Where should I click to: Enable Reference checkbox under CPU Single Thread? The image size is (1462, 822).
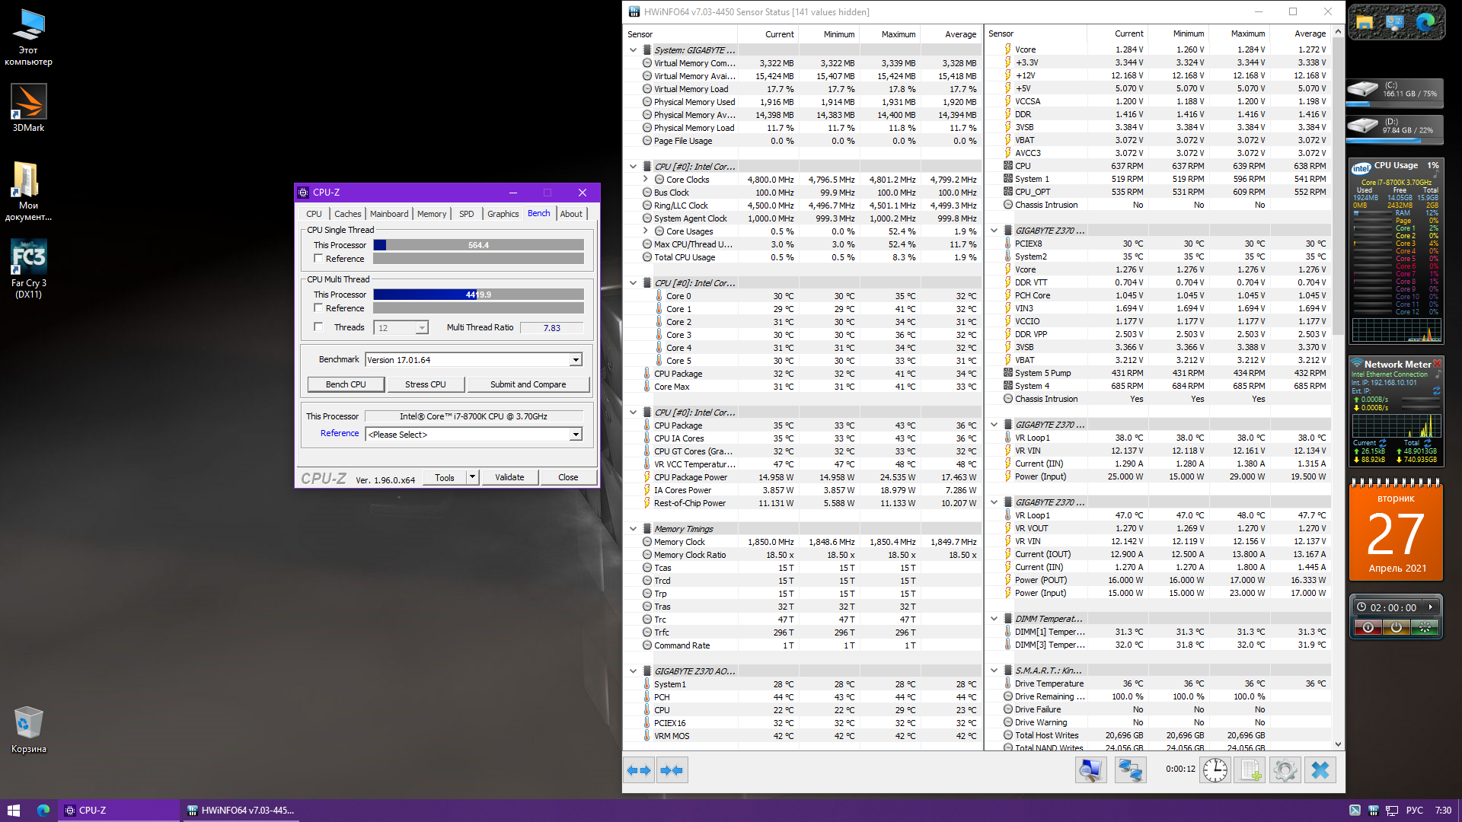click(x=319, y=259)
